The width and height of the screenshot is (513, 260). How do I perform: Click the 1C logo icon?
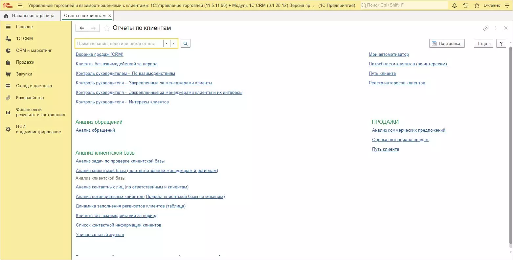[x=7, y=5]
